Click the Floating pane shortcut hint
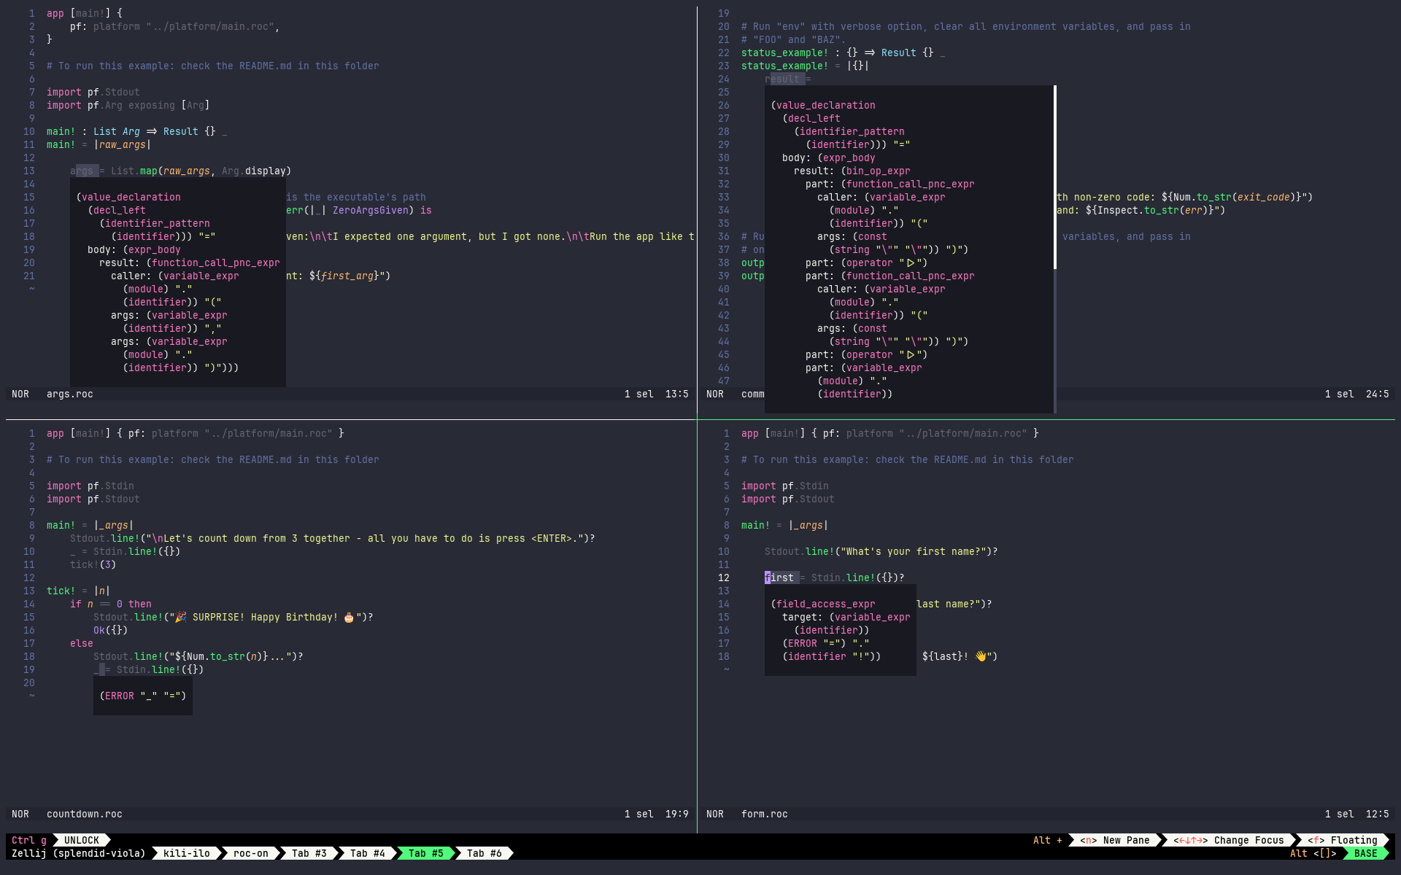The image size is (1401, 875). coord(1342,840)
